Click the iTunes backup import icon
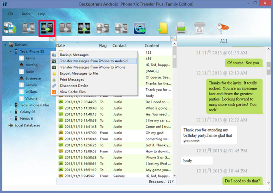 140,28
